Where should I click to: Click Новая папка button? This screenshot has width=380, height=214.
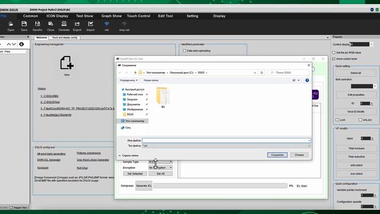pyautogui.click(x=151, y=80)
